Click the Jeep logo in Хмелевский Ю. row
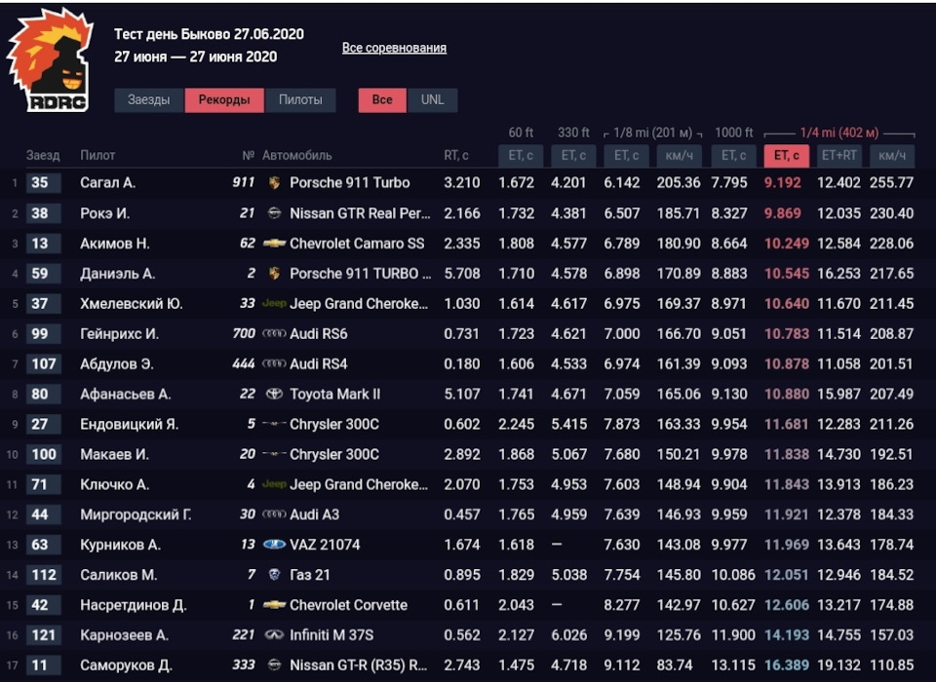 tap(274, 303)
